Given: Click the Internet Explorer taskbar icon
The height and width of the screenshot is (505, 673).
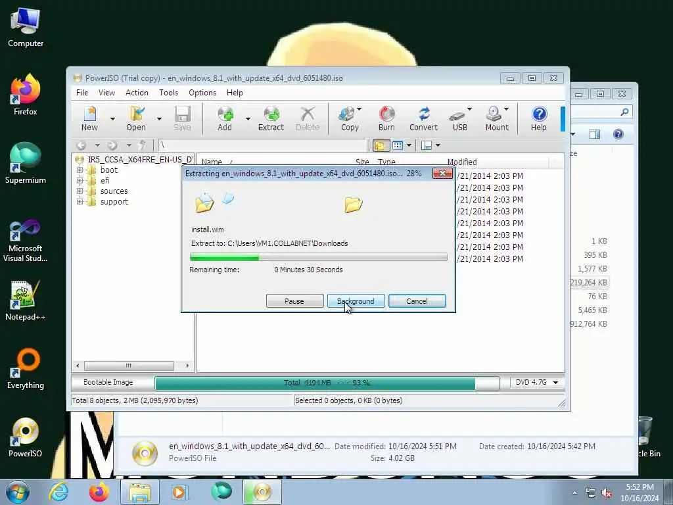Looking at the screenshot, I should (x=58, y=492).
